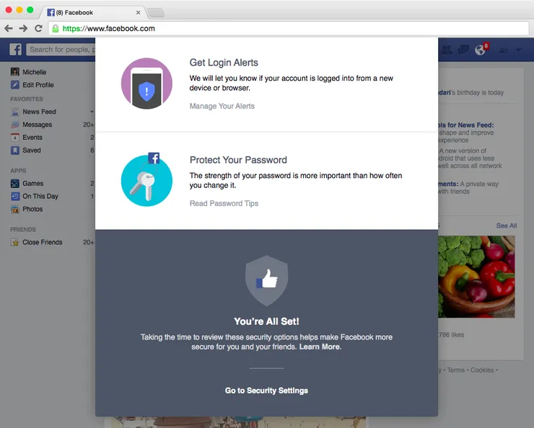Click the Facebook logo in header
This screenshot has width=534, height=428.
[x=15, y=50]
